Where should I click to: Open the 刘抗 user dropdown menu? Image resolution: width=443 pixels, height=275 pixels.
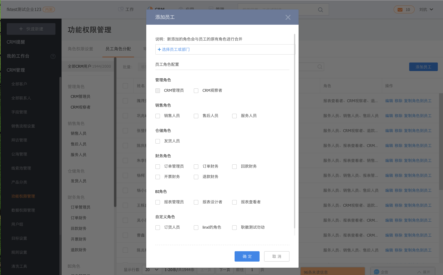426,9
